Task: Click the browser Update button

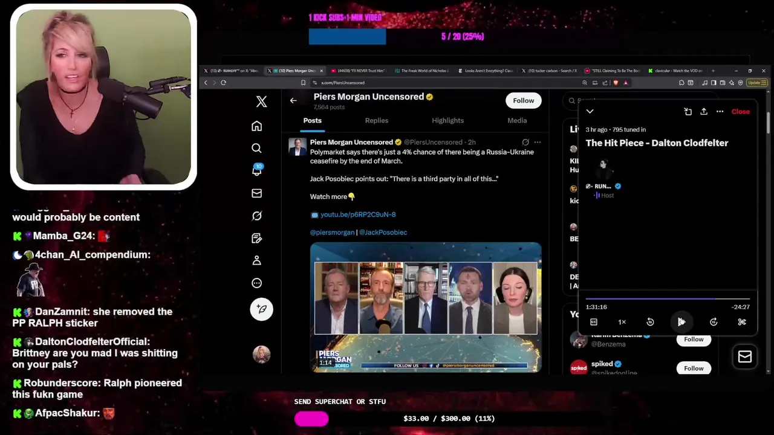Action: click(757, 83)
